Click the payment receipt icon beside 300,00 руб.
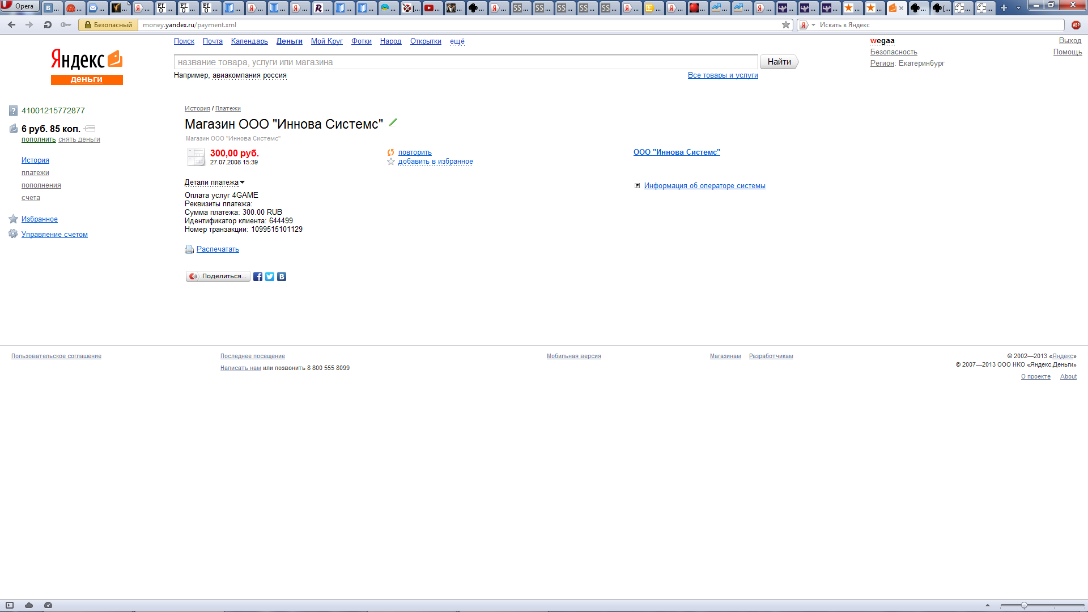Screen dimensions: 1088x612 coord(196,157)
